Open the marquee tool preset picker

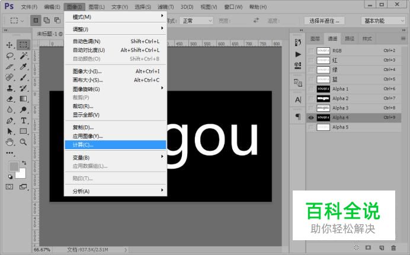click(x=17, y=20)
